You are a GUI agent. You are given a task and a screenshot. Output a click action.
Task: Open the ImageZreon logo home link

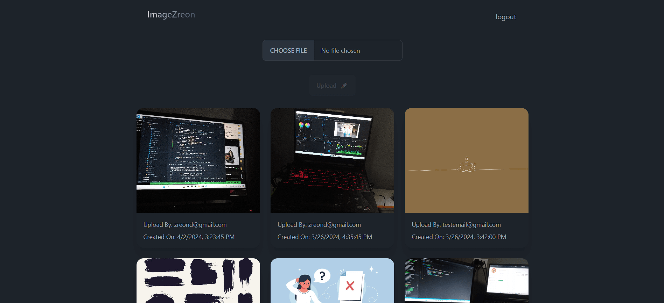[x=171, y=15]
